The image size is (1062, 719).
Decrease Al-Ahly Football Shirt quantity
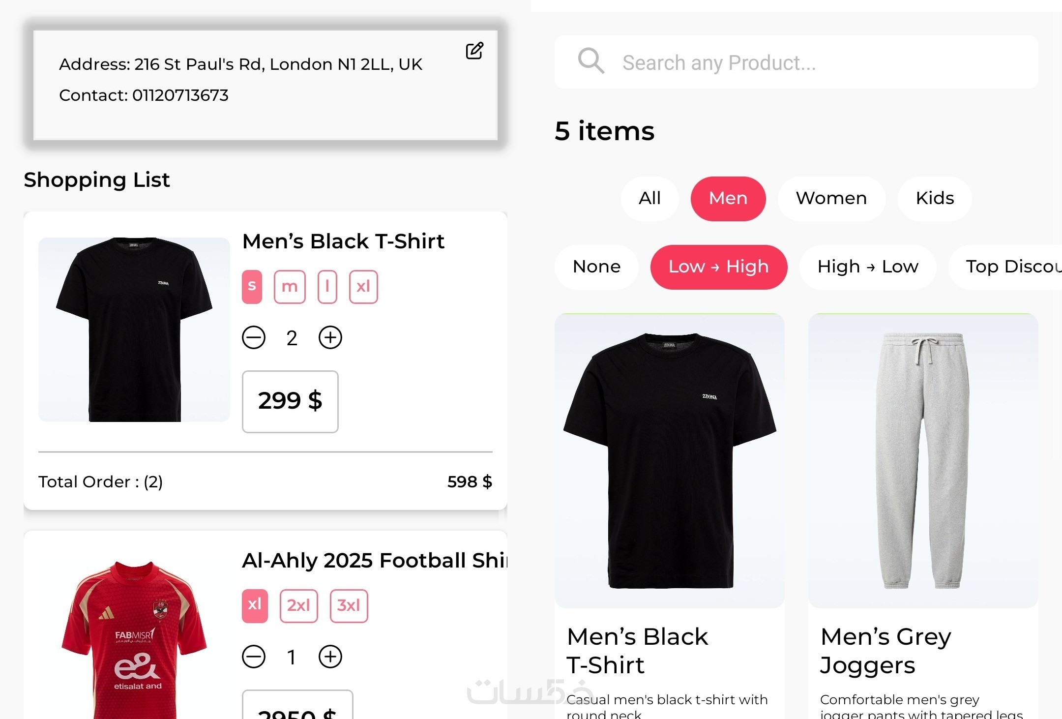click(254, 657)
